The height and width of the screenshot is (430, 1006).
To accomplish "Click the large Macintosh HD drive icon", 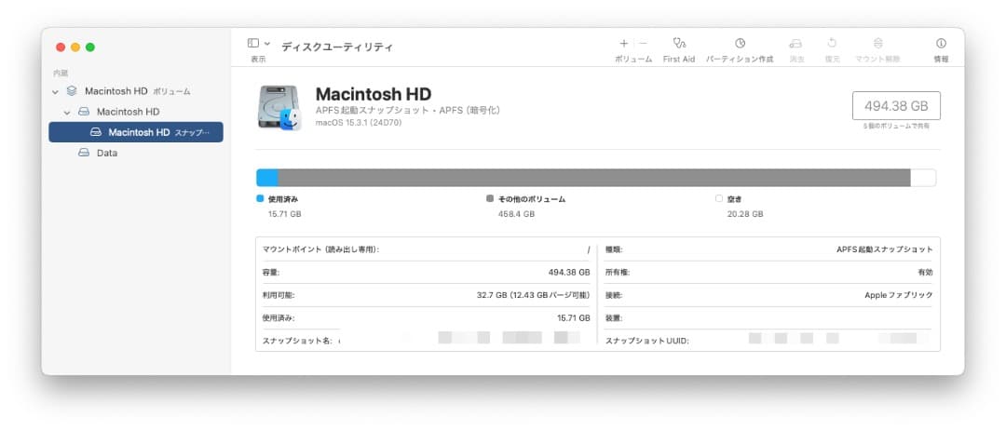I will pos(279,108).
